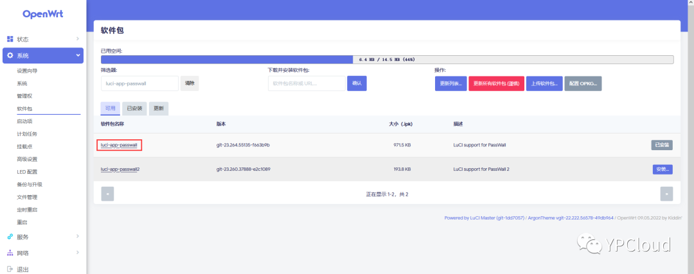Click version text git-23.264.55135-f663b9b
694x274 pixels.
click(244, 145)
